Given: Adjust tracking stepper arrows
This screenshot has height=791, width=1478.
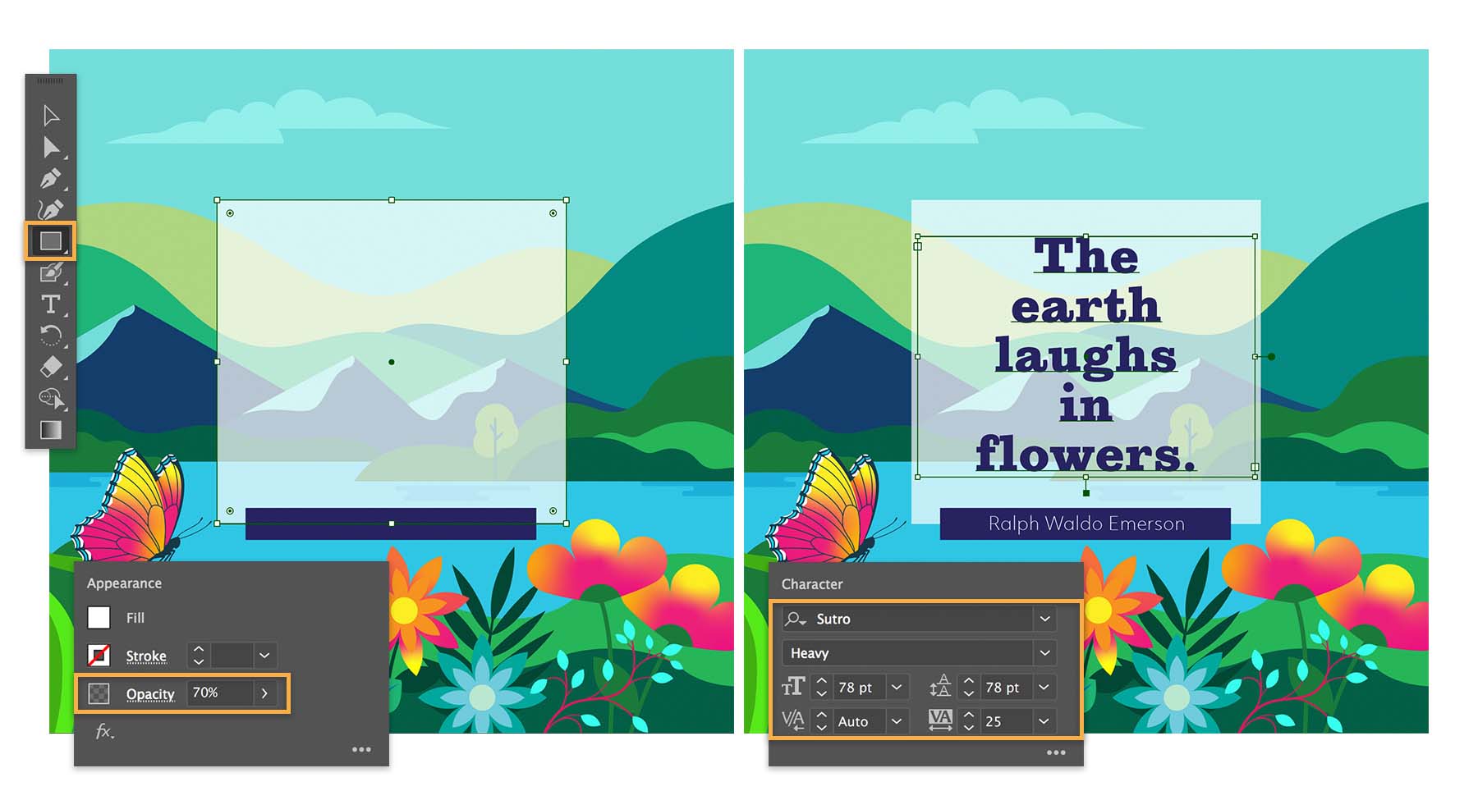Looking at the screenshot, I should 969,721.
